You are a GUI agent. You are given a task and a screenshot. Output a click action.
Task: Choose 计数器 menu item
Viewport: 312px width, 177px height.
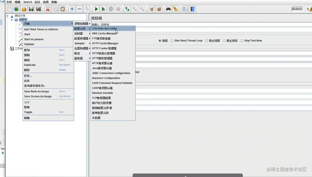(x=113, y=118)
